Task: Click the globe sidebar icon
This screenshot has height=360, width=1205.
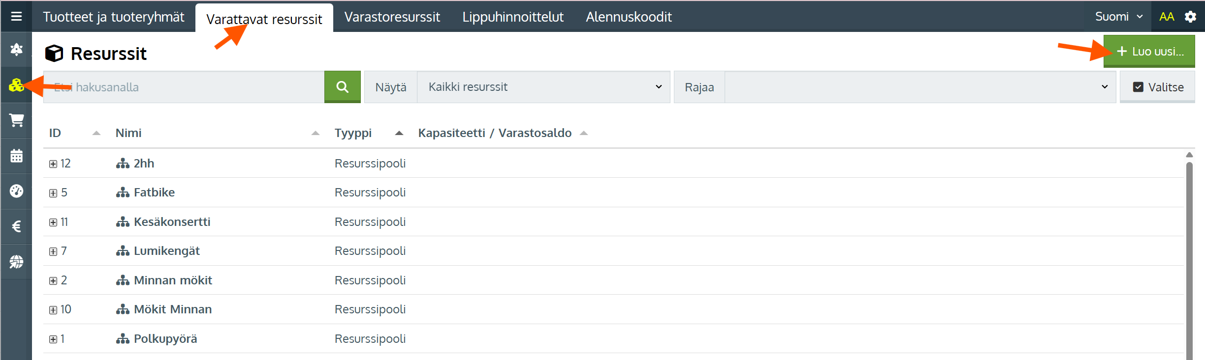Action: [16, 262]
